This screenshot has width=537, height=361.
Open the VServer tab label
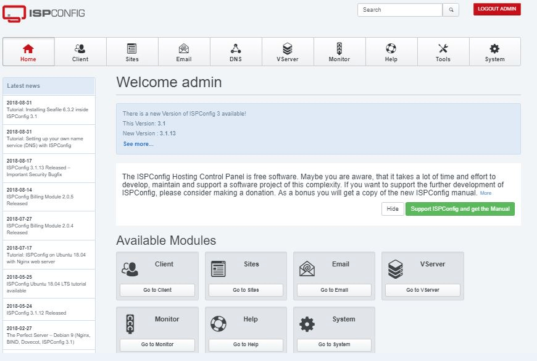tap(288, 59)
